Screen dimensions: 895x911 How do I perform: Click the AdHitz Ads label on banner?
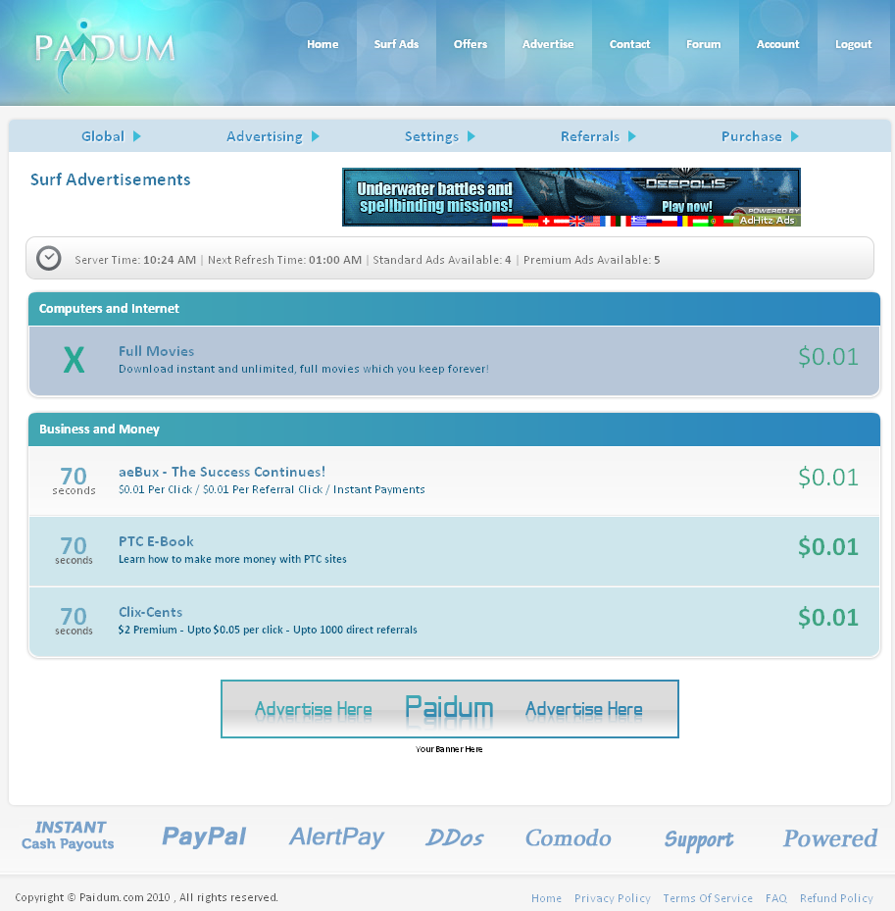(x=767, y=221)
